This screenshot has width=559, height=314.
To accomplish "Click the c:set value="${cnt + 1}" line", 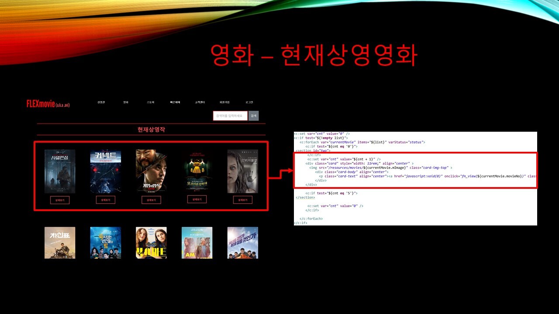I will point(344,159).
